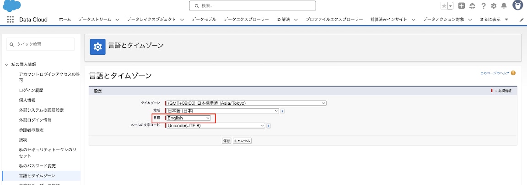Open the データエクスプローラー tab
527x185 pixels.
click(247, 20)
